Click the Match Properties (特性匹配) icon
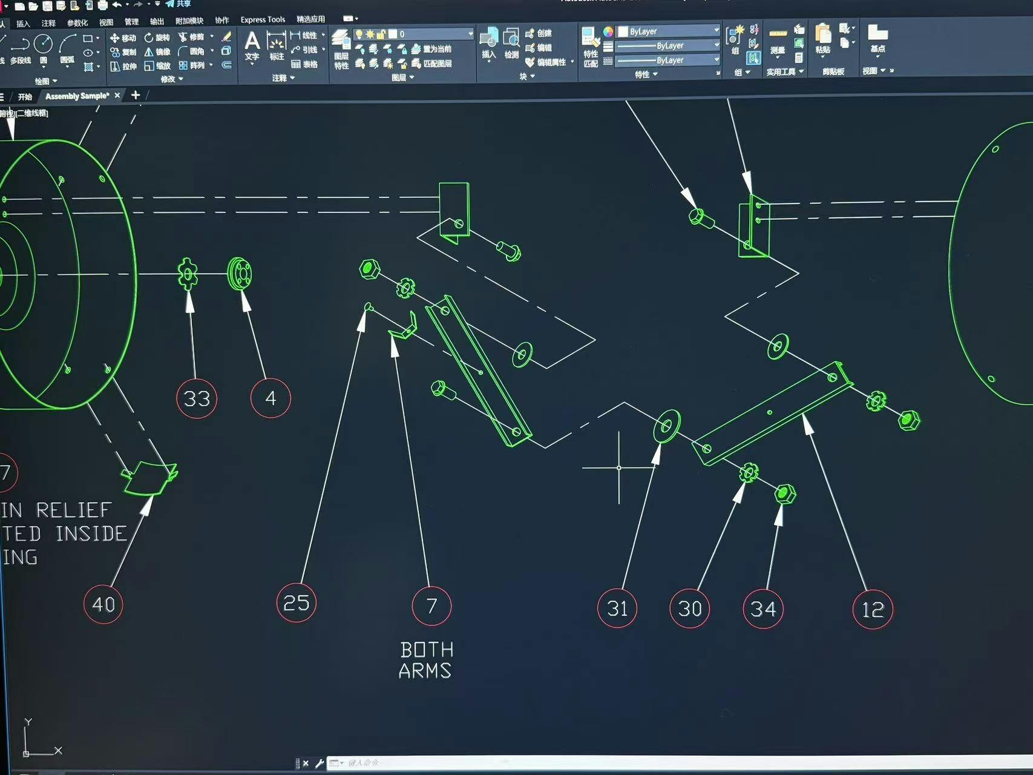The image size is (1033, 775). click(590, 45)
